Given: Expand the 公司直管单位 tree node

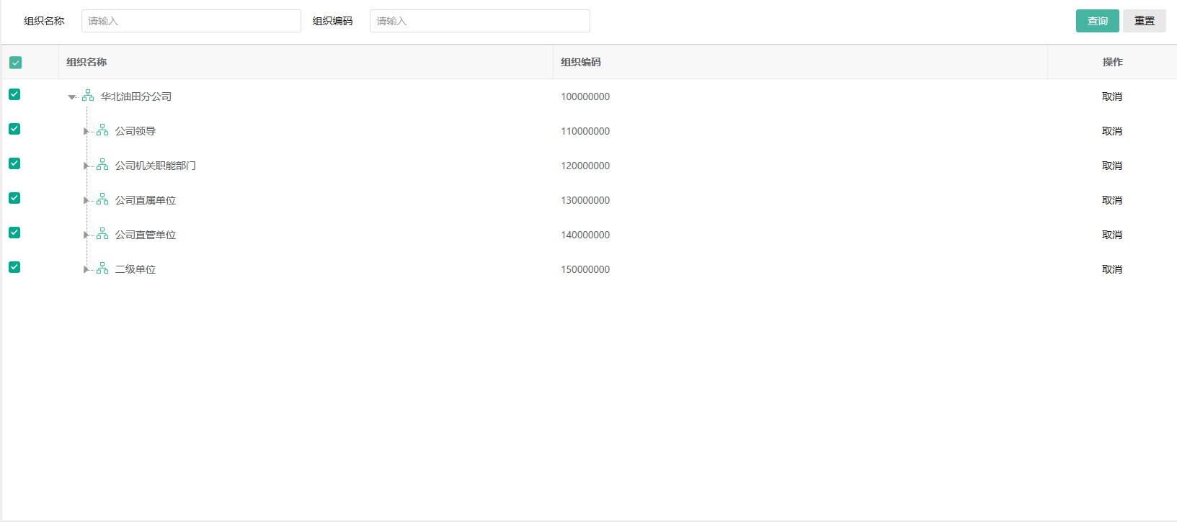Looking at the screenshot, I should [86, 235].
